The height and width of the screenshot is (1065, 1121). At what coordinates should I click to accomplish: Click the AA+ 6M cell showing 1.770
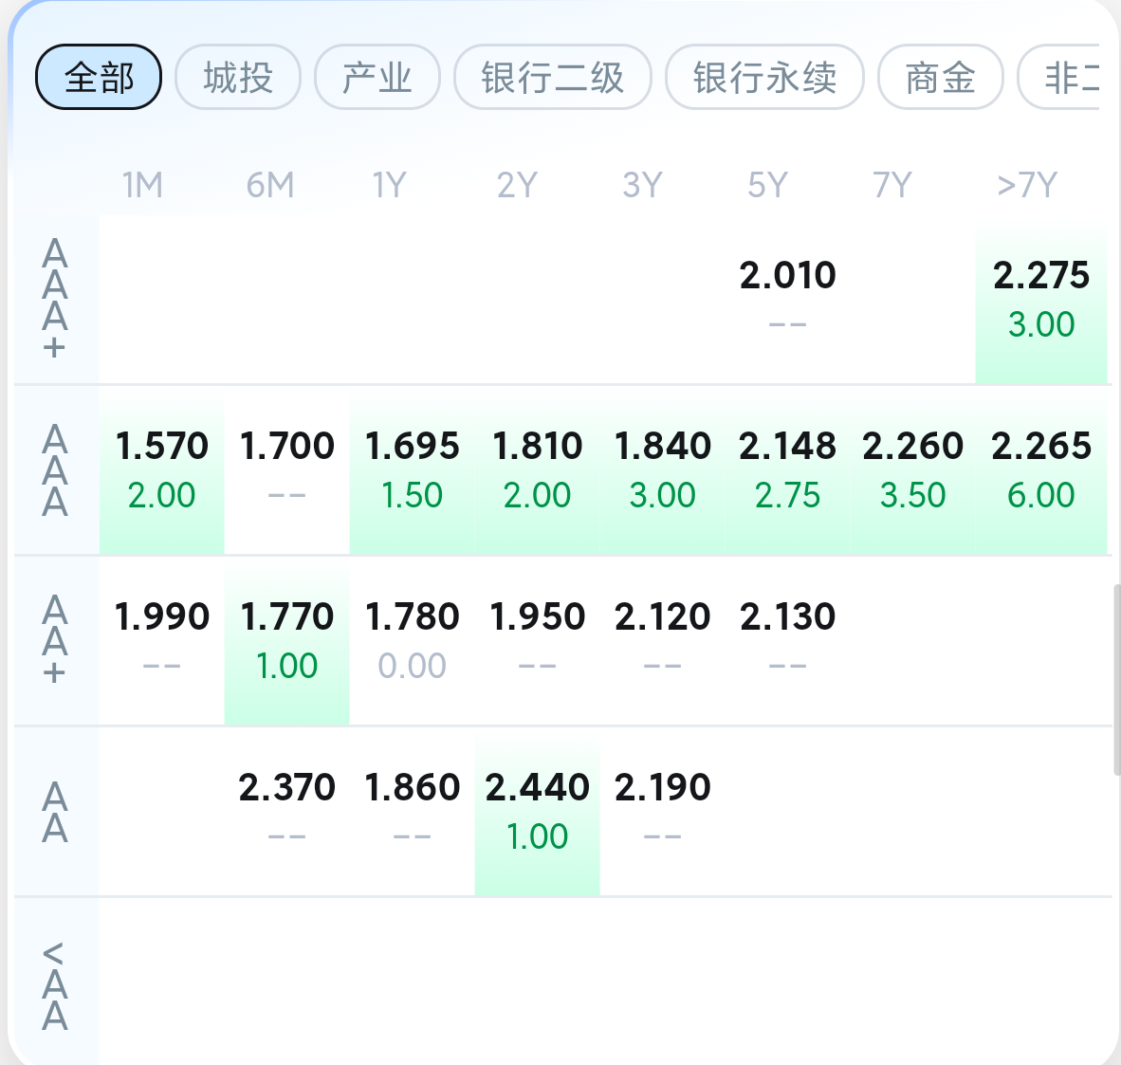286,640
